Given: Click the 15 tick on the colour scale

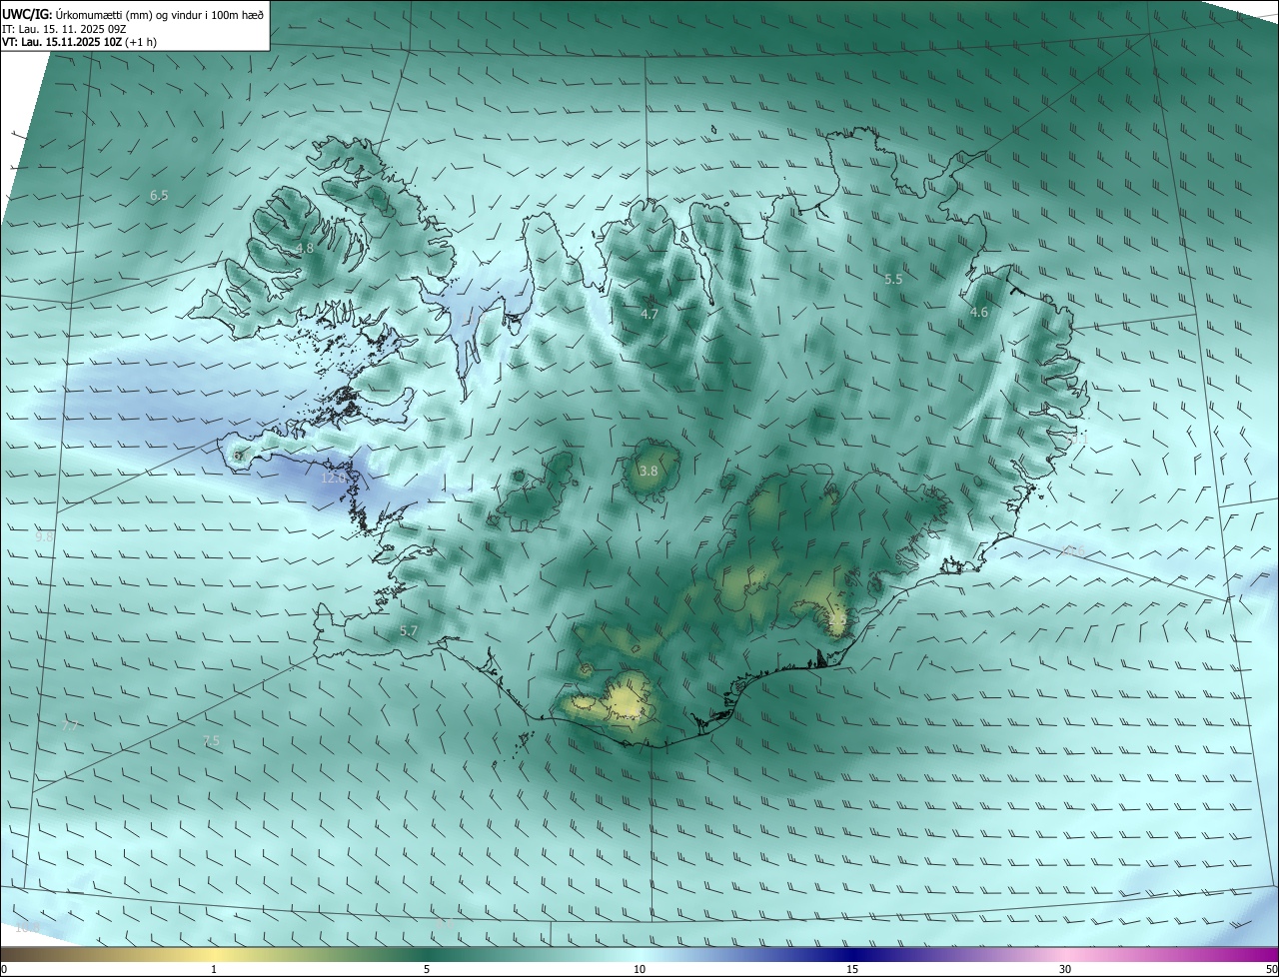Looking at the screenshot, I should tap(852, 969).
